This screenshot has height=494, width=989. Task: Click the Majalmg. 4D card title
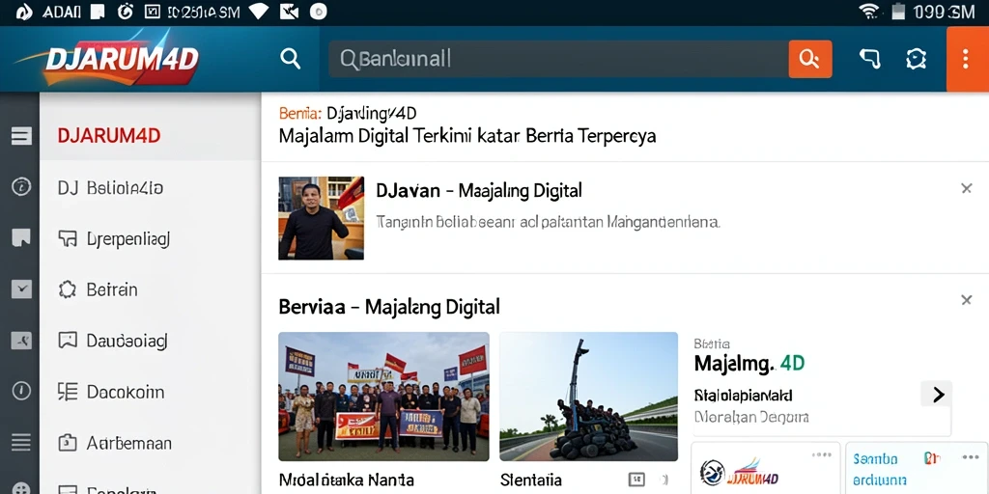(x=749, y=364)
